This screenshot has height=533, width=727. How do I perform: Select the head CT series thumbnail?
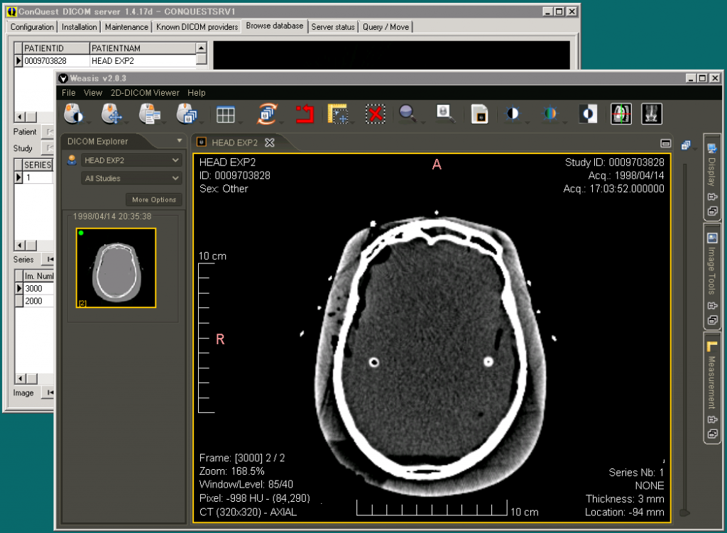pos(116,268)
